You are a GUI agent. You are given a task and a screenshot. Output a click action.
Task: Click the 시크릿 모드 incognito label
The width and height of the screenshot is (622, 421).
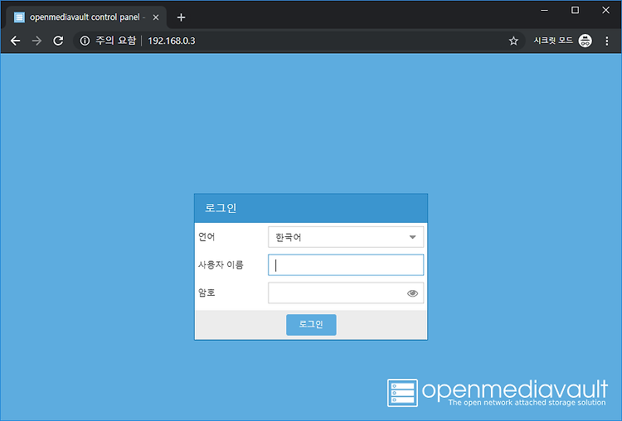[x=553, y=41]
